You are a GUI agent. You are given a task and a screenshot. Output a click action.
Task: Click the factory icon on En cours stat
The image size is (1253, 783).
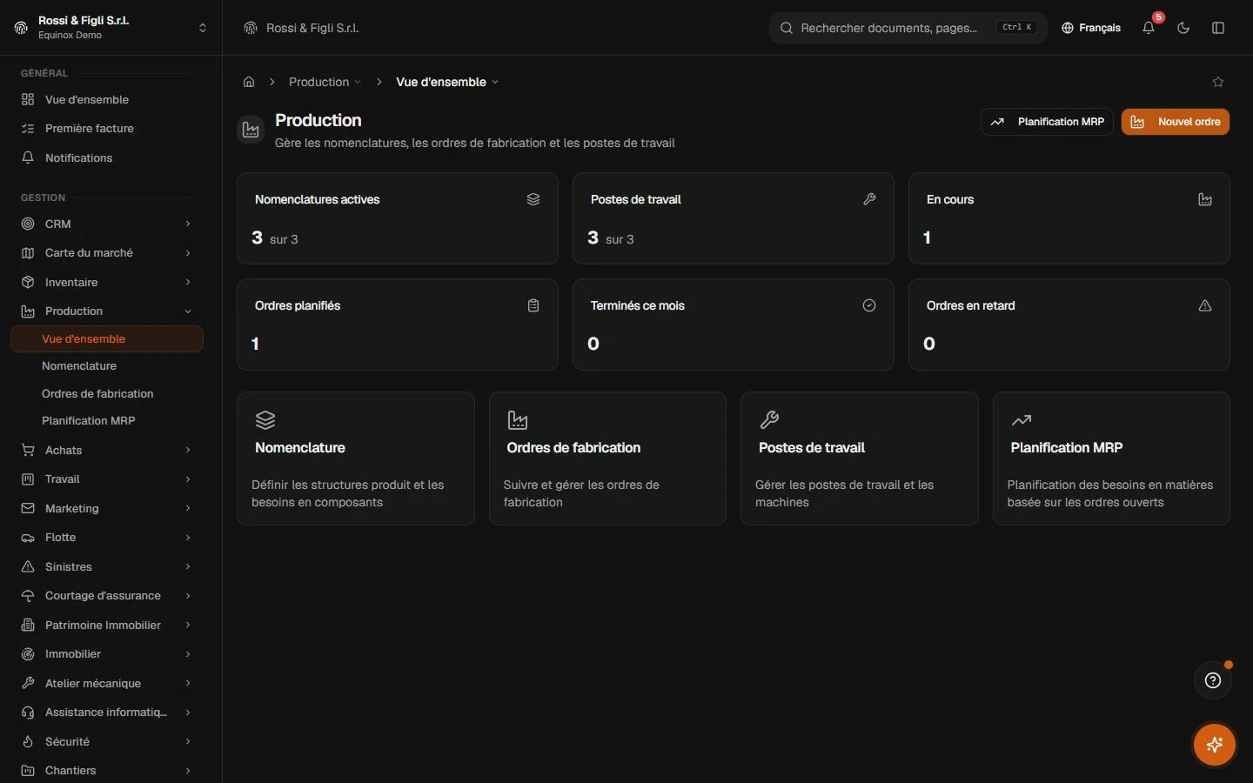[1205, 199]
